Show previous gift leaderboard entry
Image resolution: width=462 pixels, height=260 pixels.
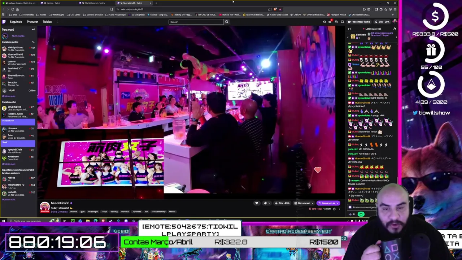[x=348, y=37]
